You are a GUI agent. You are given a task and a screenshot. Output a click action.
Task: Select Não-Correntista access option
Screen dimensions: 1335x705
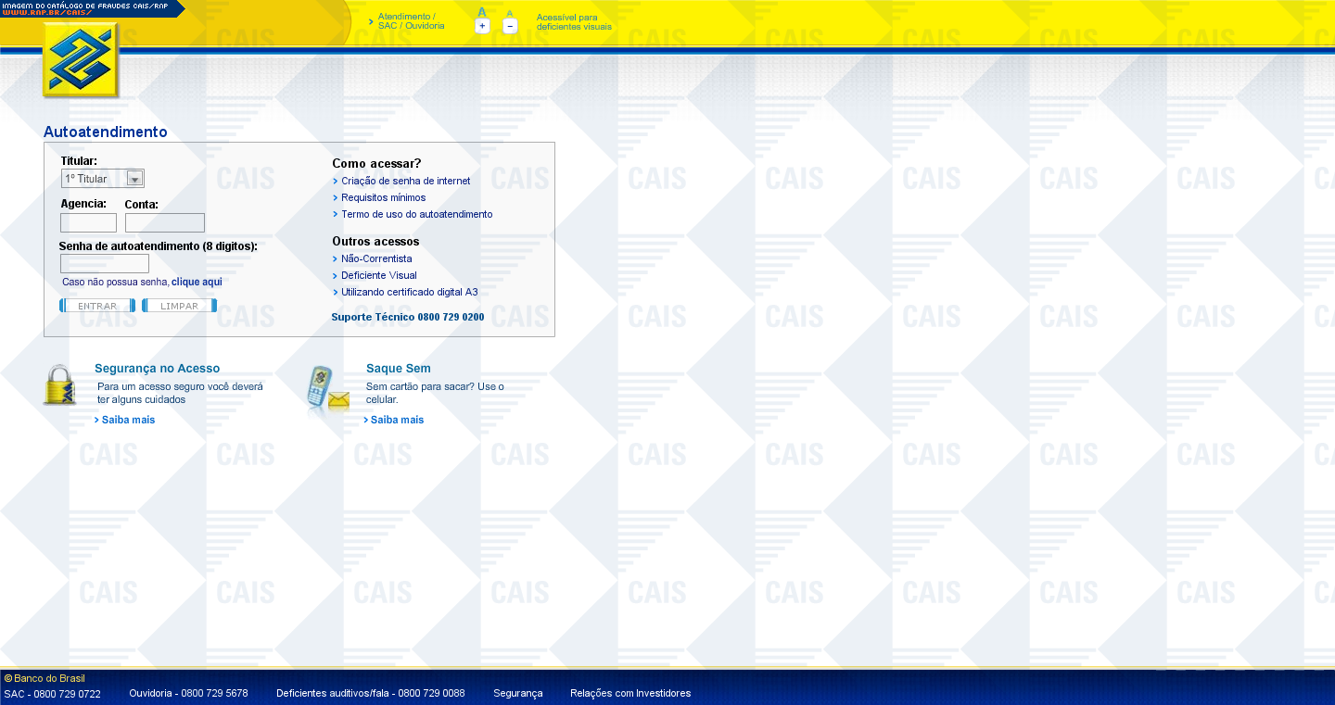pos(376,259)
